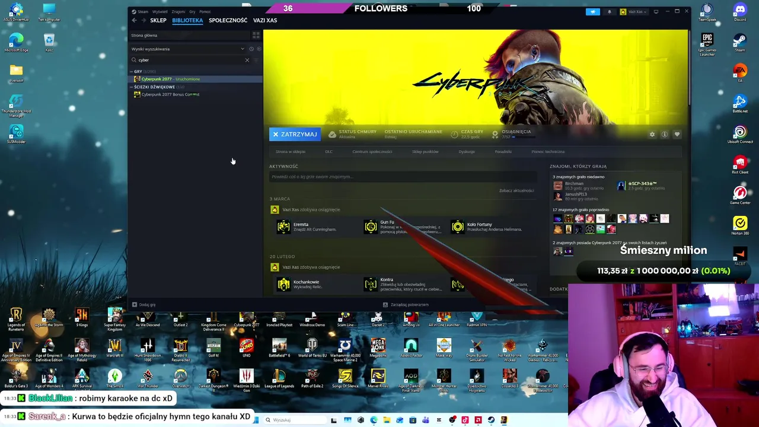Collapse the GRY category
This screenshot has width=759, height=427.
click(132, 72)
